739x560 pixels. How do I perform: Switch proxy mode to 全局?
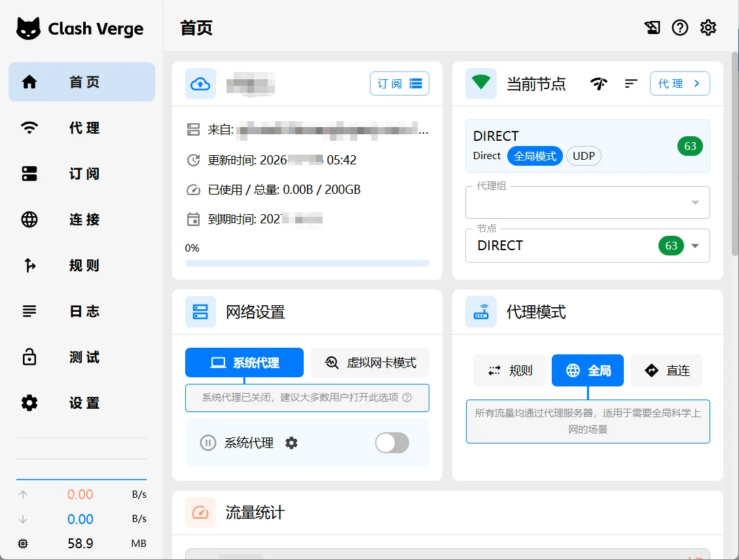[x=588, y=370]
